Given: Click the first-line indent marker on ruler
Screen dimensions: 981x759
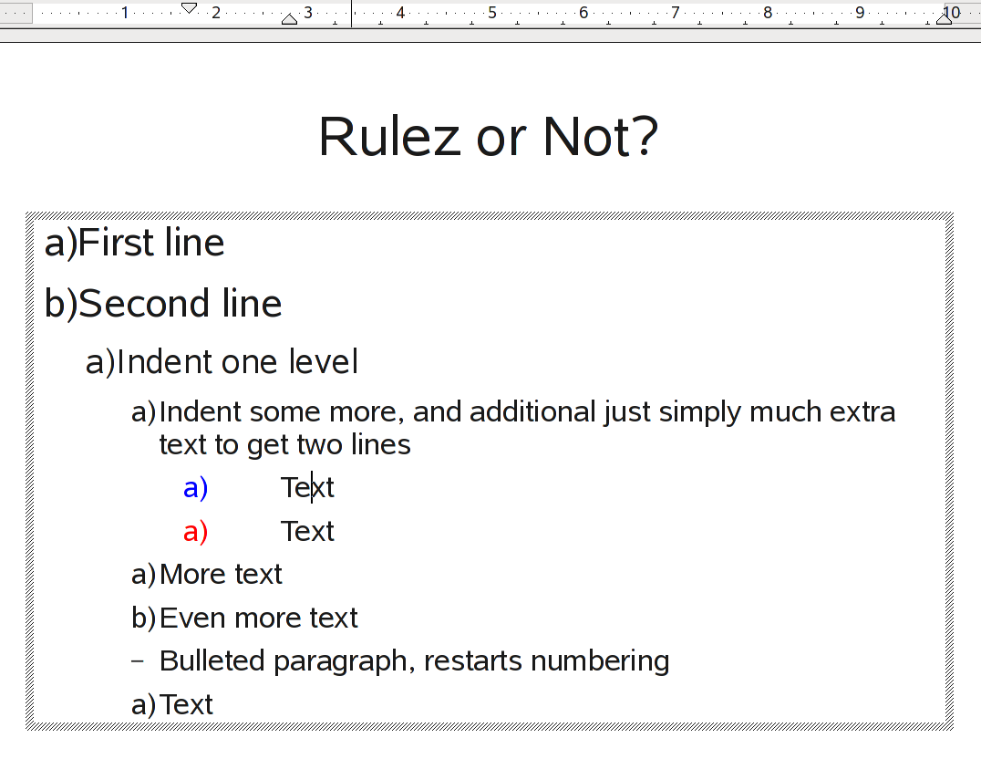Looking at the screenshot, I should pyautogui.click(x=189, y=7).
